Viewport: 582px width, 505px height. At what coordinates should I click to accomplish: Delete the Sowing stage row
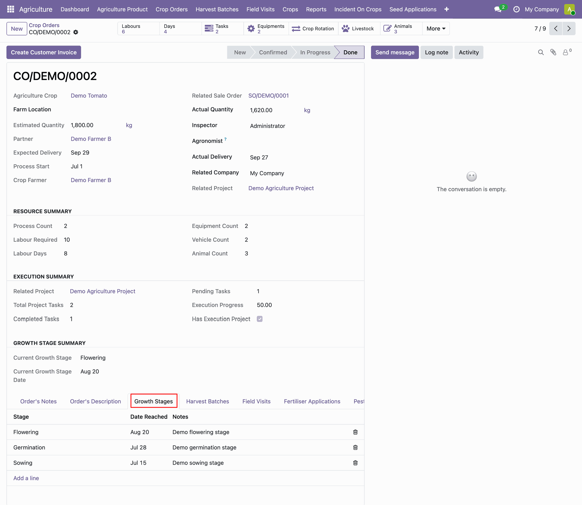[355, 463]
